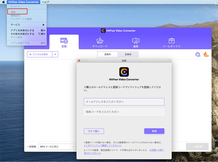This screenshot has height=162, width=218.
Task: Expand the サービス submenu
Action: pyautogui.click(x=27, y=25)
